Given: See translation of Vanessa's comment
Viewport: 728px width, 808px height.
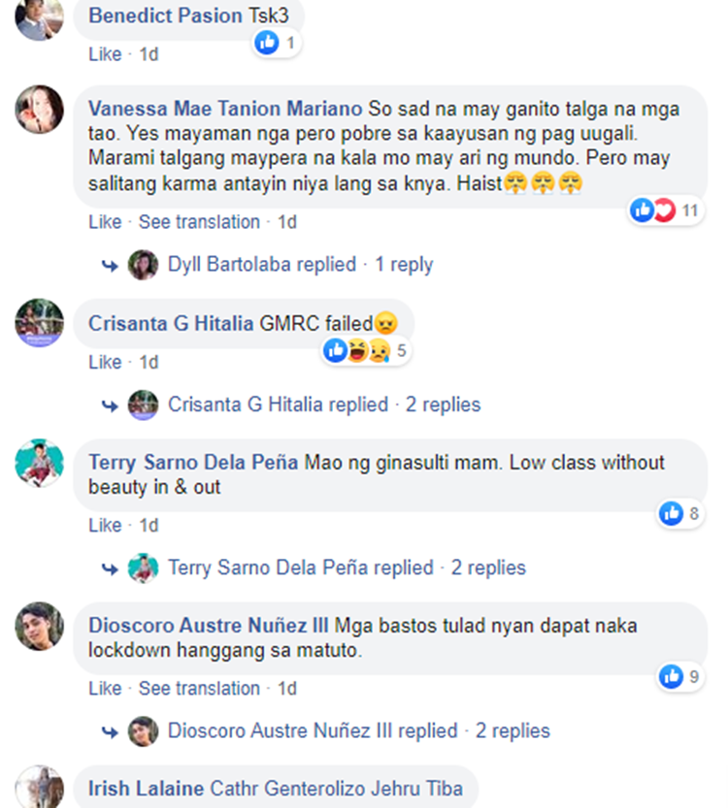Looking at the screenshot, I should 199,222.
